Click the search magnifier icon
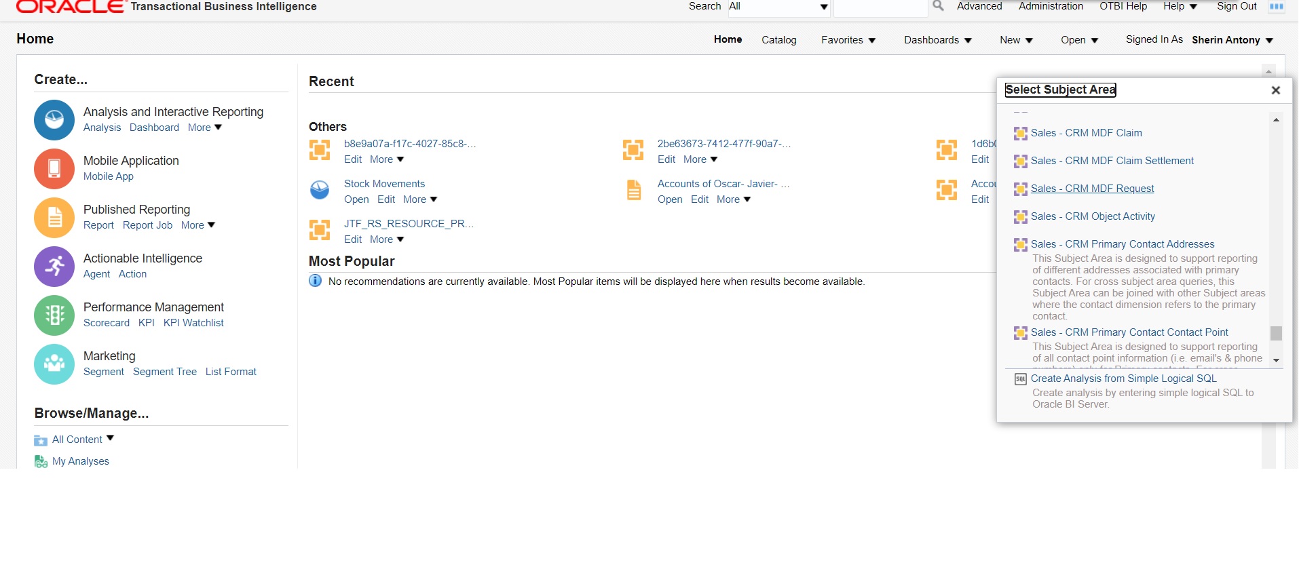This screenshot has height=563, width=1299. (938, 6)
